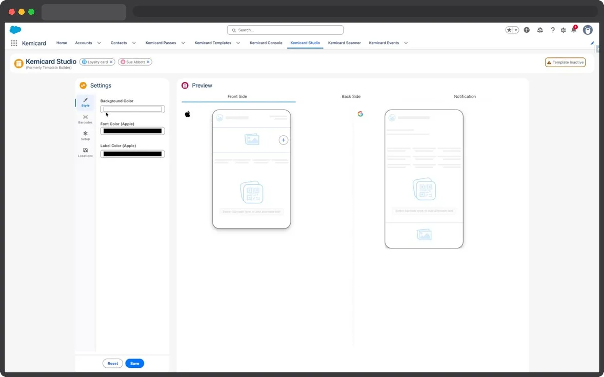Click the Kemicard Studio orange header icon

tap(18, 64)
